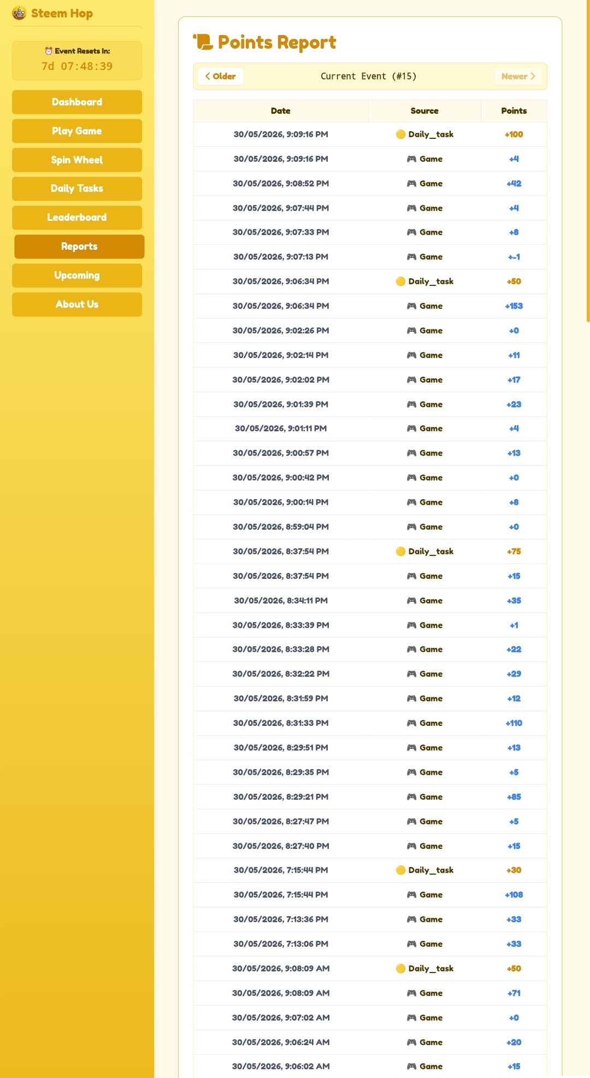Click the alarm clock icon by Event Resets

click(49, 51)
